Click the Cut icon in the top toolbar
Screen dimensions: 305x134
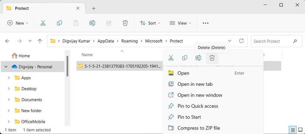point(43,23)
